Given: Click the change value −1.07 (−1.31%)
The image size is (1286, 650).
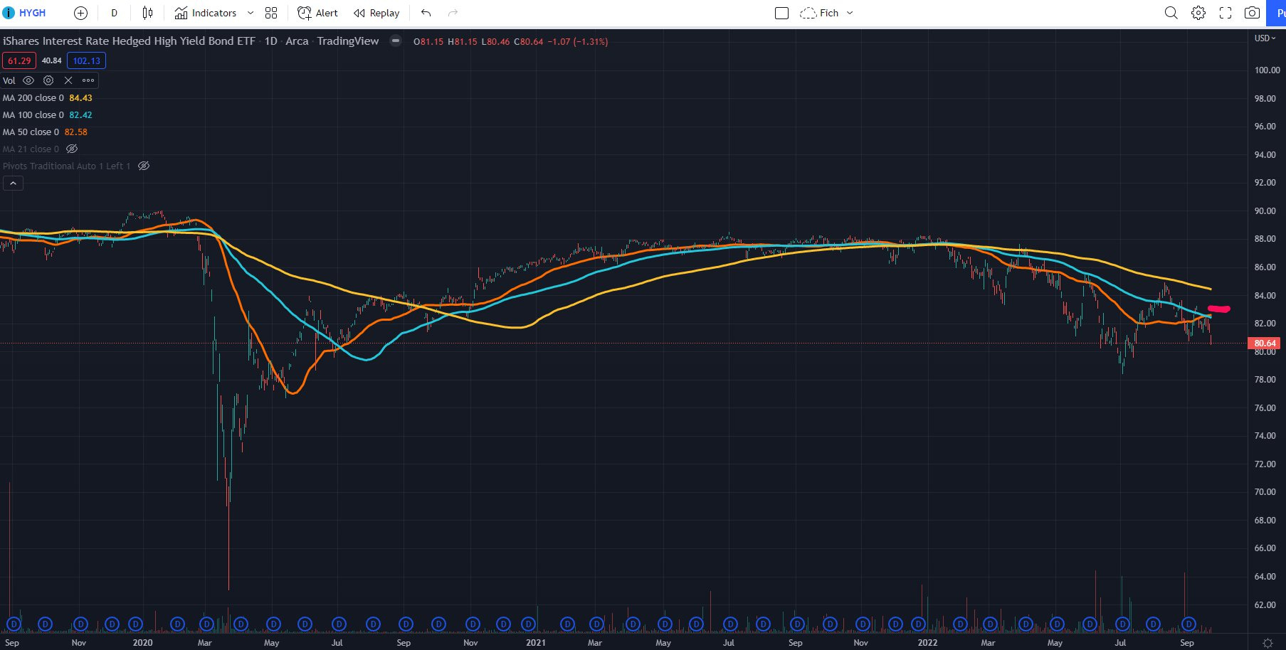Looking at the screenshot, I should point(578,42).
